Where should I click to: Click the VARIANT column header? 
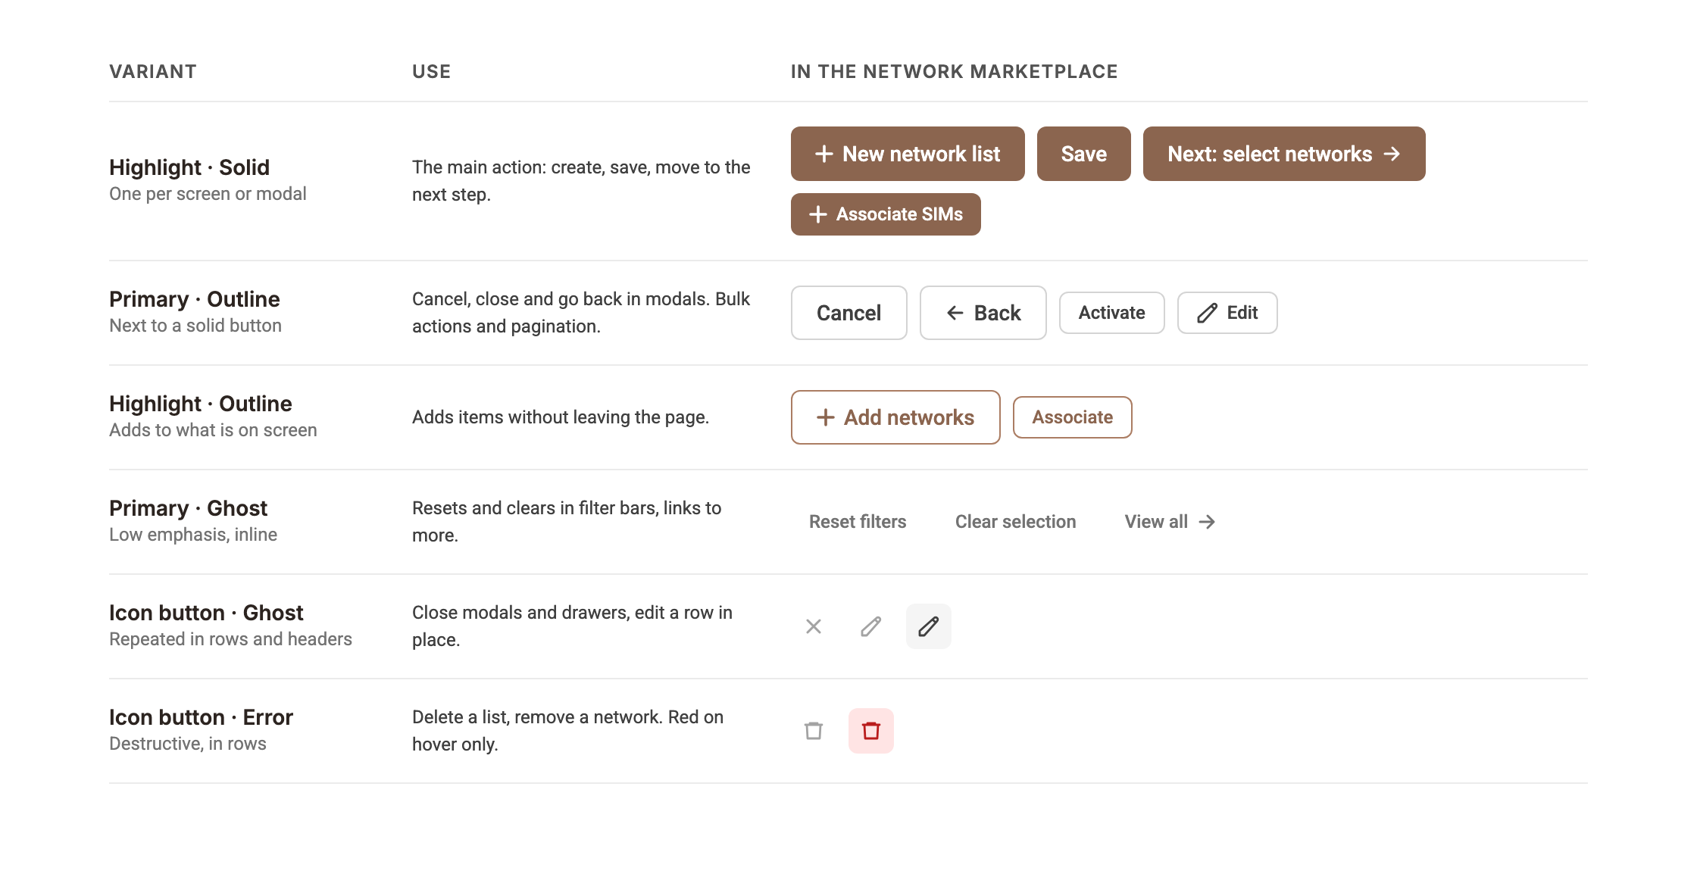pyautogui.click(x=153, y=71)
